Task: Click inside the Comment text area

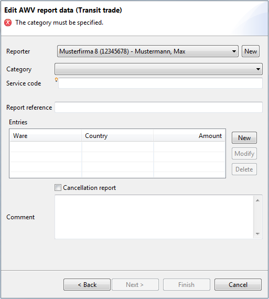Action: pyautogui.click(x=154, y=217)
